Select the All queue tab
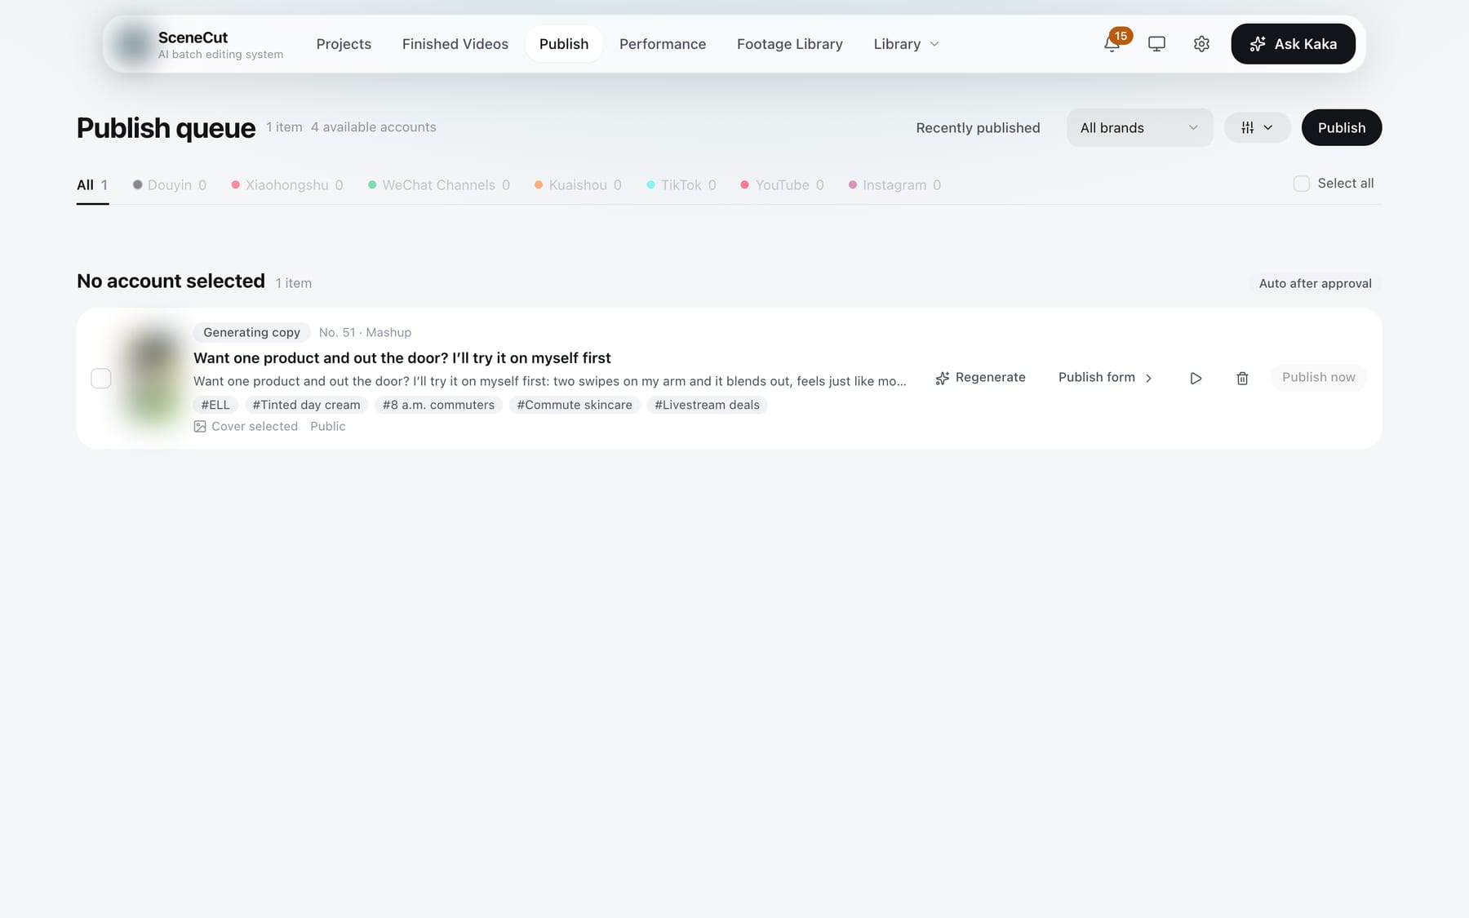This screenshot has width=1469, height=918. click(92, 185)
